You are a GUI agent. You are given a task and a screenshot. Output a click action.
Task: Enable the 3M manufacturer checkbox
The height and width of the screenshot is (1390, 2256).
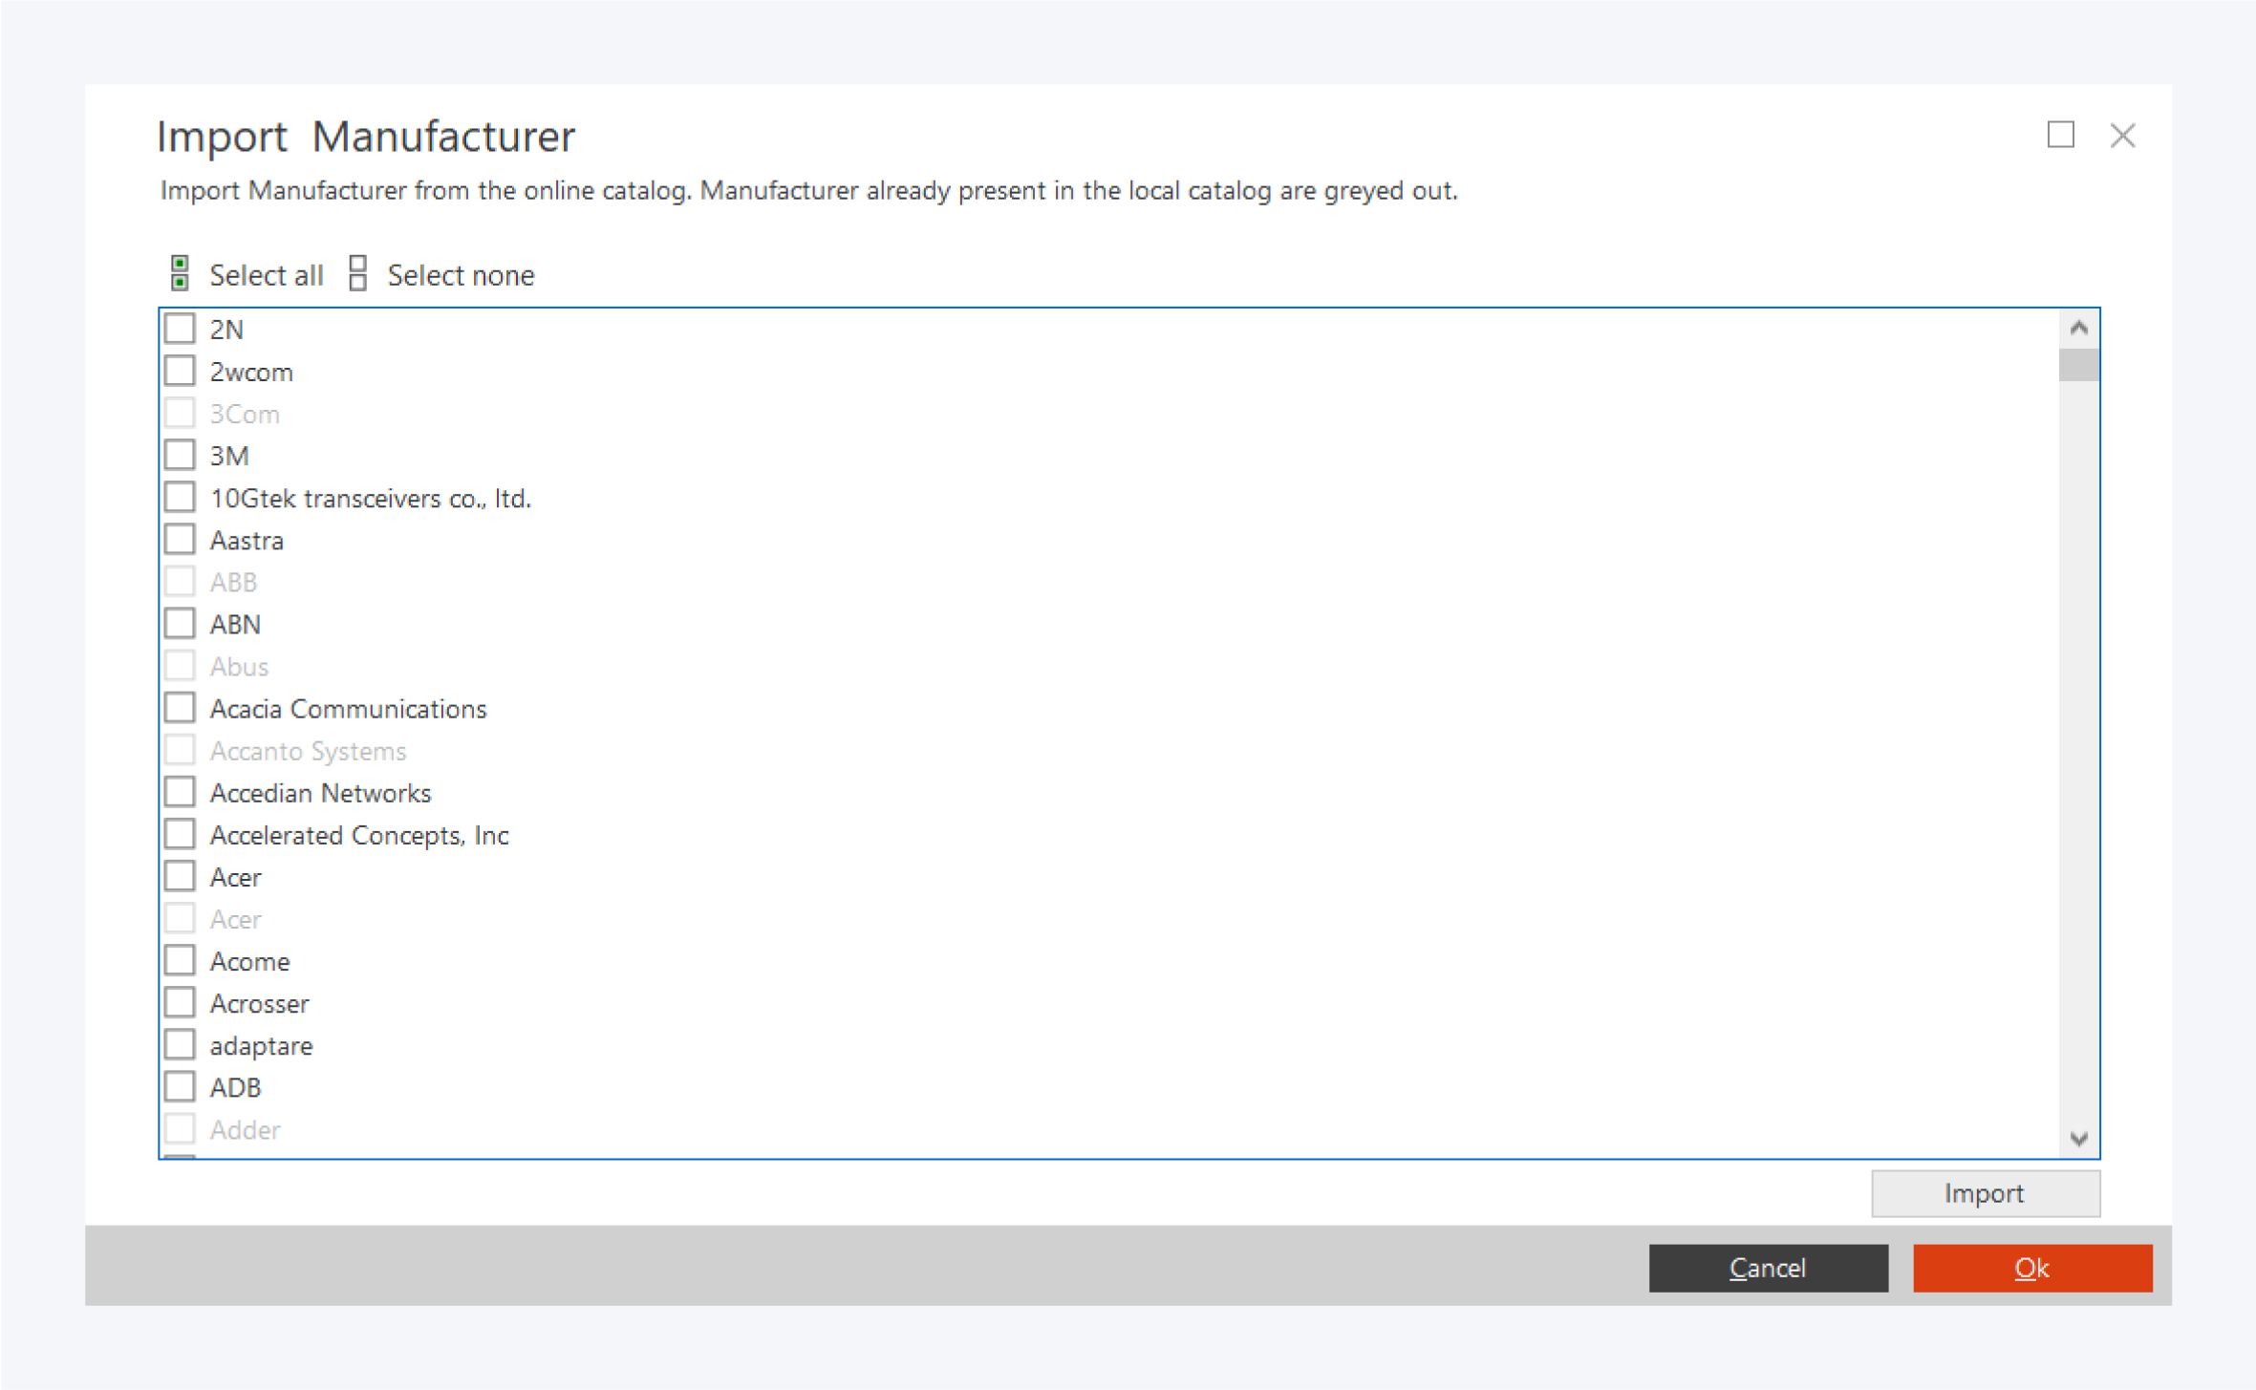(x=180, y=455)
